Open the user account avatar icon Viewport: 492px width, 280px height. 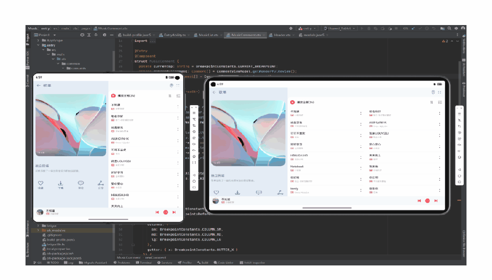463,28
